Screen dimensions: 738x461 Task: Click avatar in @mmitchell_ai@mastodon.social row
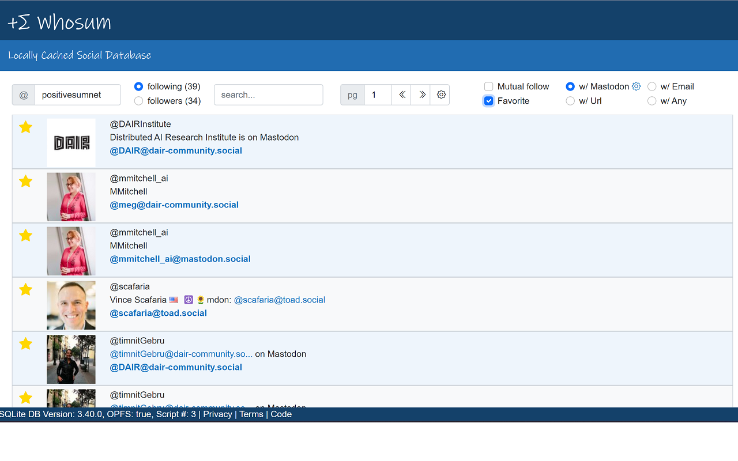[71, 251]
